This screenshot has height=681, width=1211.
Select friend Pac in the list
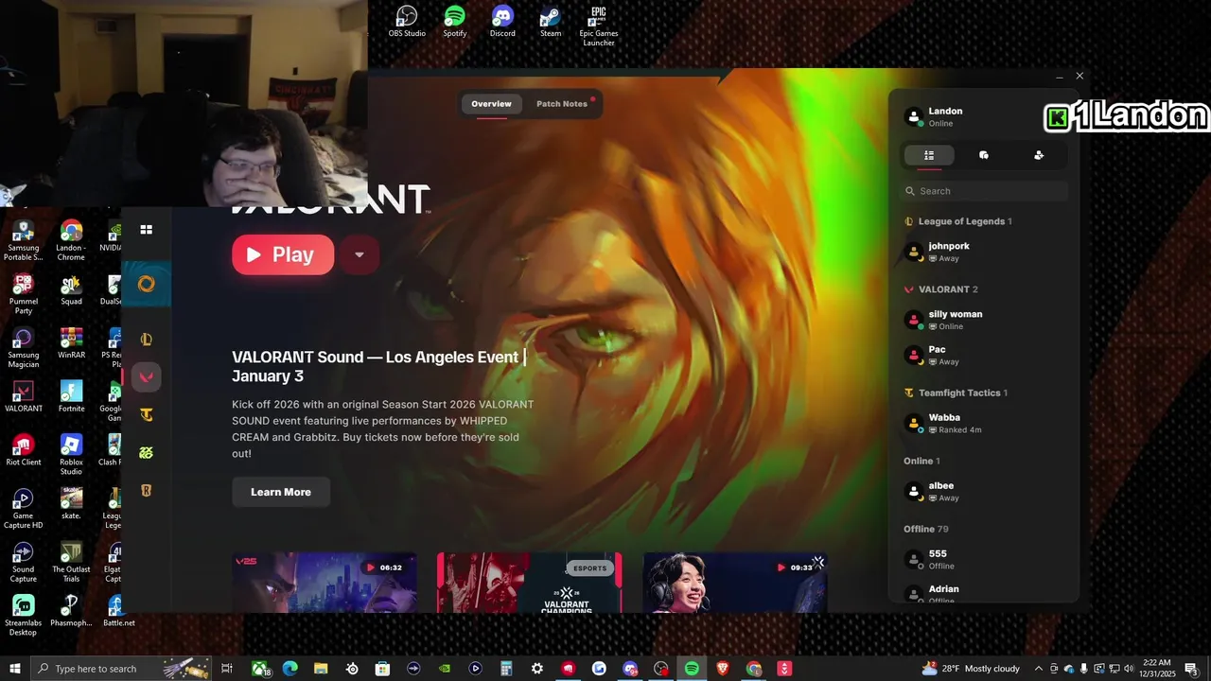[984, 356]
